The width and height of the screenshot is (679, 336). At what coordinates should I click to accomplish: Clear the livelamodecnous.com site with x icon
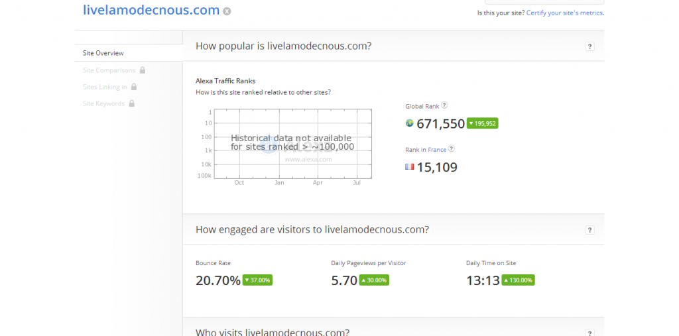(227, 11)
